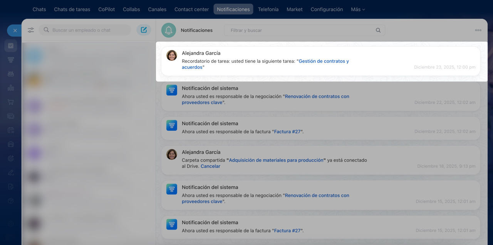493x245 pixels.
Task: Click the new chat compose icon
Action: [144, 30]
